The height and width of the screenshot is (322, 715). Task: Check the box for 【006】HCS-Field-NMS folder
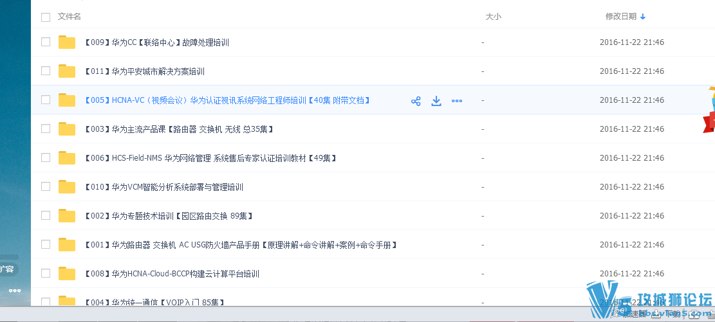click(x=46, y=157)
